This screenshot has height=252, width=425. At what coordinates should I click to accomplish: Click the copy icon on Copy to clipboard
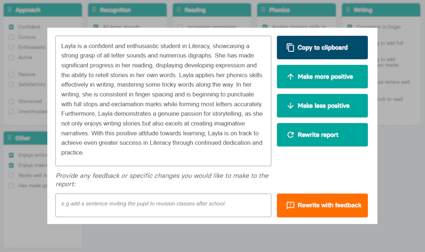coord(290,47)
